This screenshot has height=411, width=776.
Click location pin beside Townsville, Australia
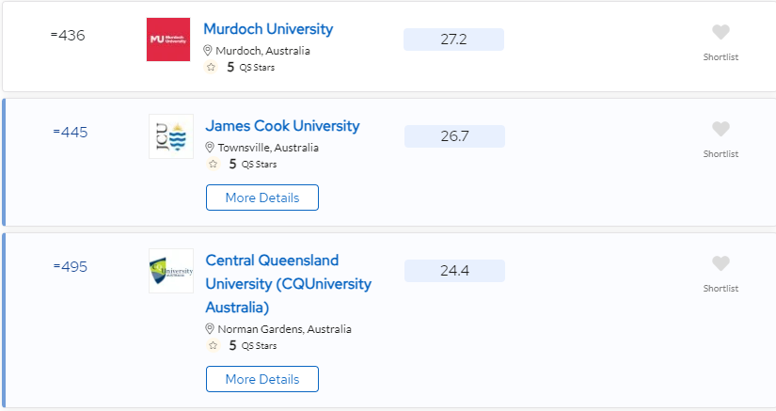tap(210, 148)
